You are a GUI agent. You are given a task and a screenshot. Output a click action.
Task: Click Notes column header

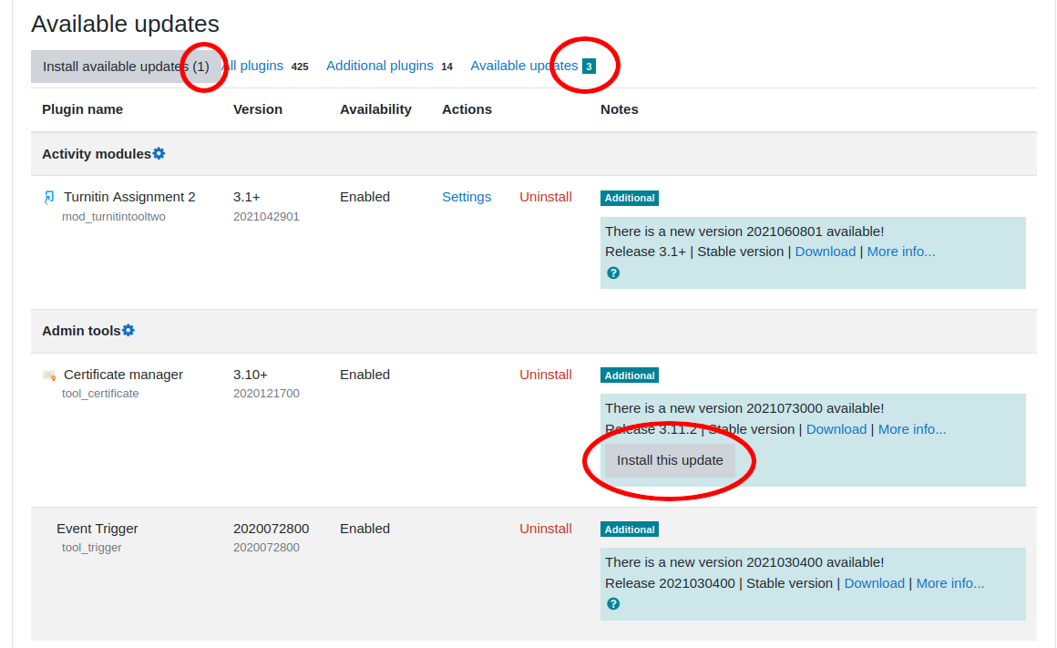pyautogui.click(x=620, y=109)
